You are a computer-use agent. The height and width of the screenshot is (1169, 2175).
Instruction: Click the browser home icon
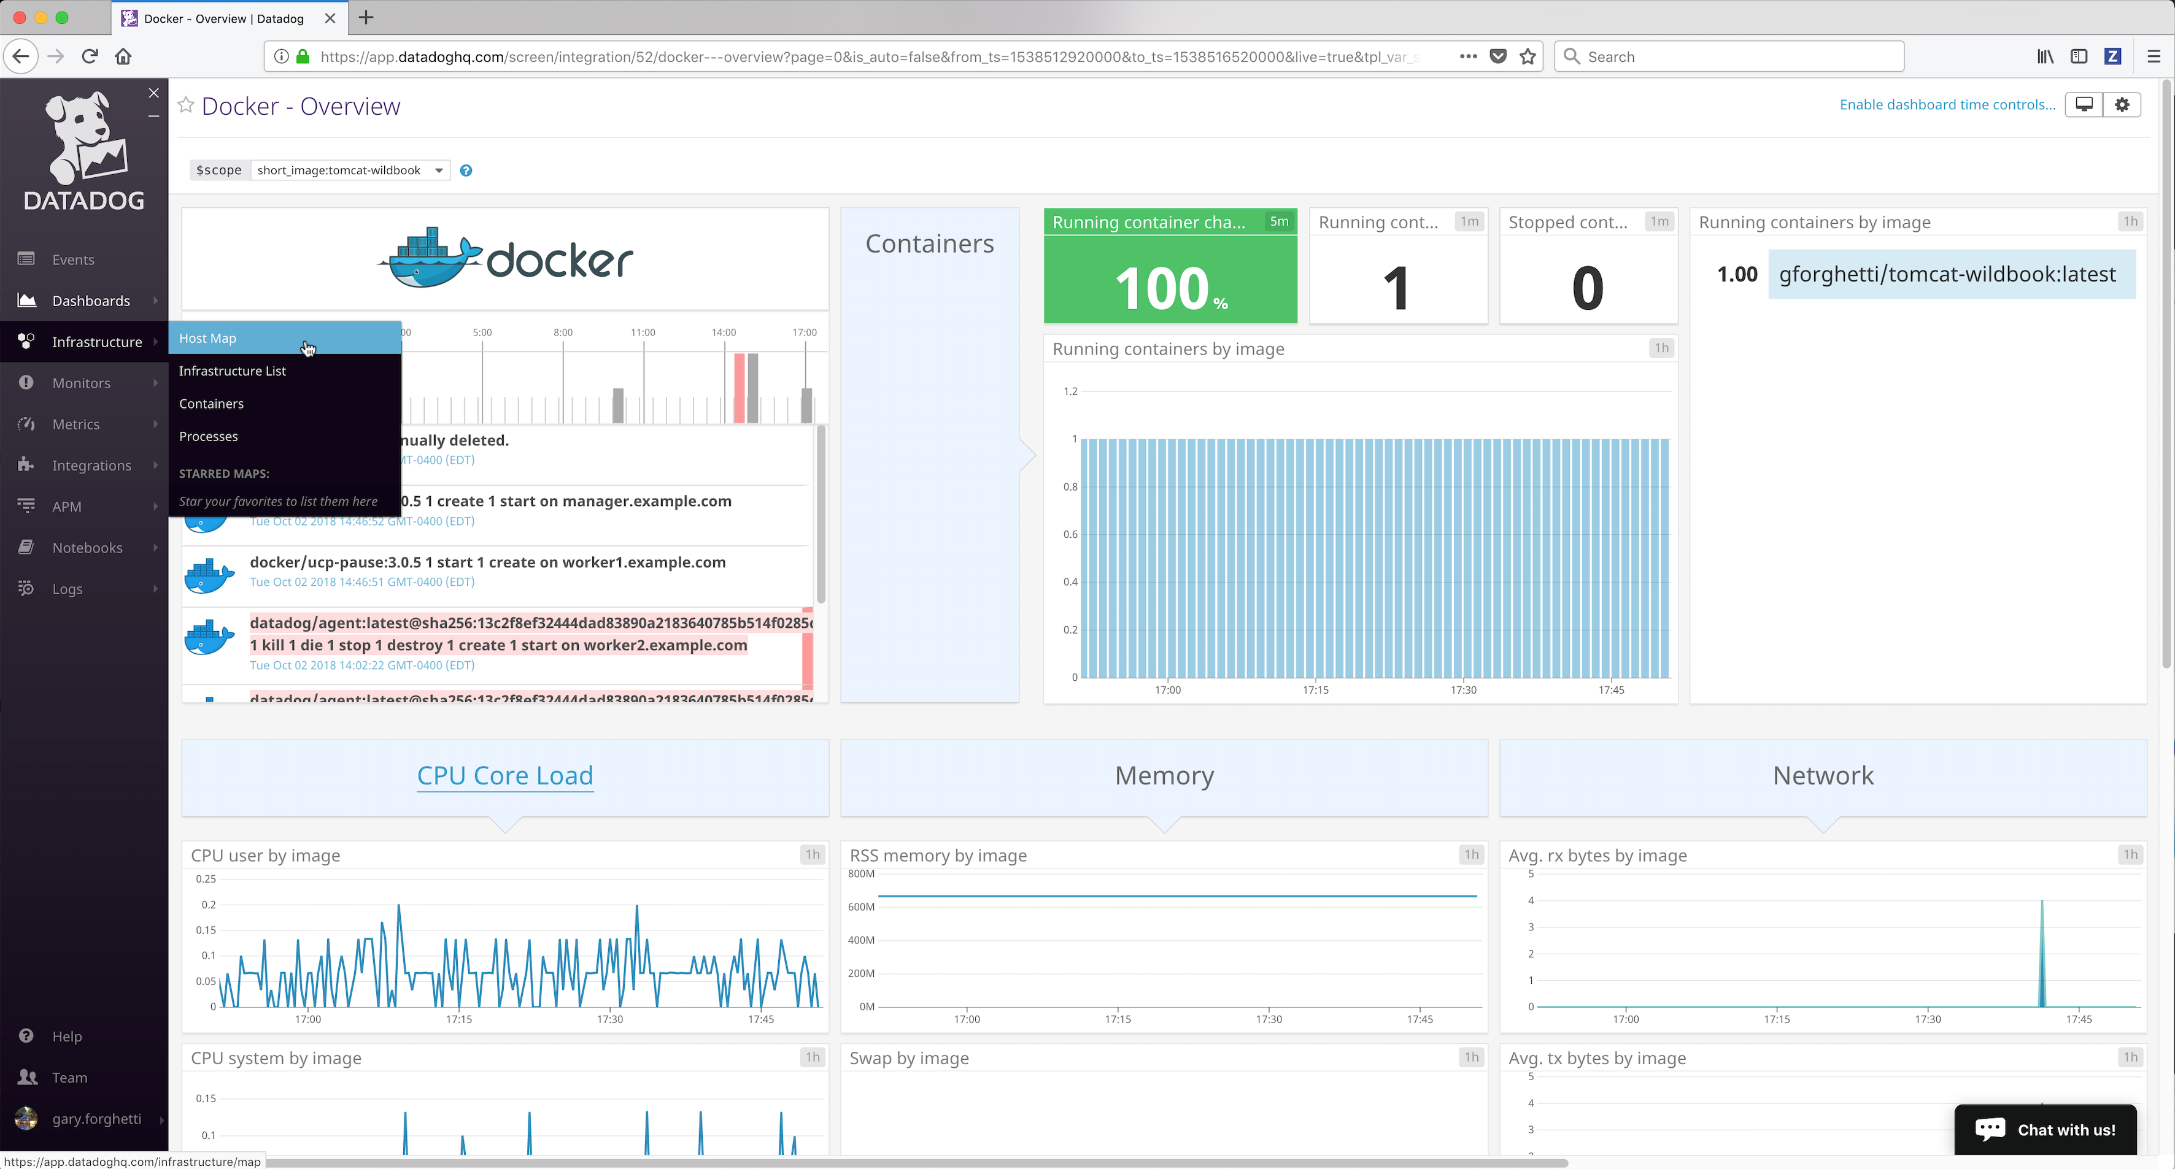(123, 56)
